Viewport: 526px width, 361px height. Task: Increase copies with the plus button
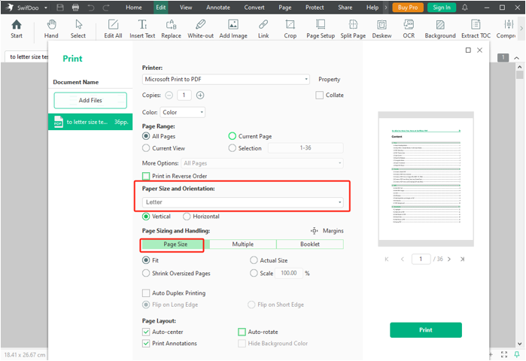[x=200, y=96]
